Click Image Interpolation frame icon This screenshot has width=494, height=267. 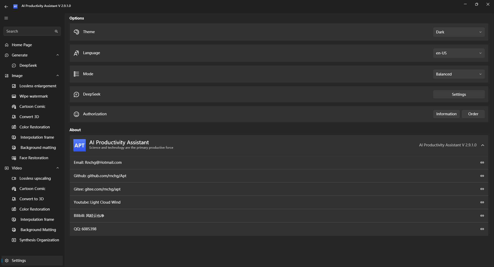pos(14,137)
